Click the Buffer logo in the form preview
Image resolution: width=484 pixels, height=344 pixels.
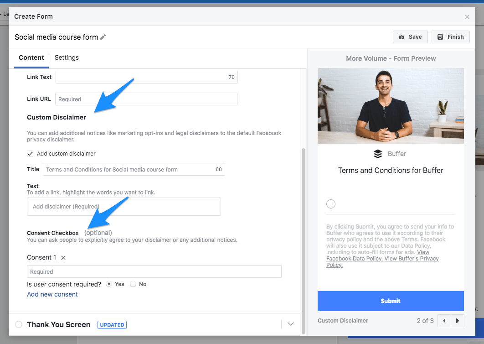(378, 154)
